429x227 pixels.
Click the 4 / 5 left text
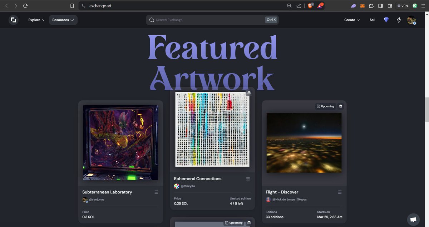tap(236, 203)
